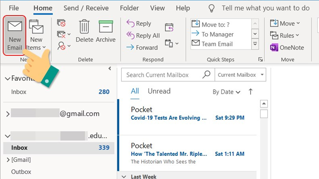Select the Home tab
Image resolution: width=319 pixels, height=179 pixels.
[43, 8]
